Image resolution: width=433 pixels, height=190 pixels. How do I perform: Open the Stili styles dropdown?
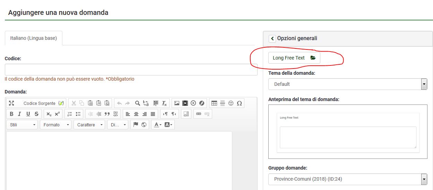(x=23, y=125)
